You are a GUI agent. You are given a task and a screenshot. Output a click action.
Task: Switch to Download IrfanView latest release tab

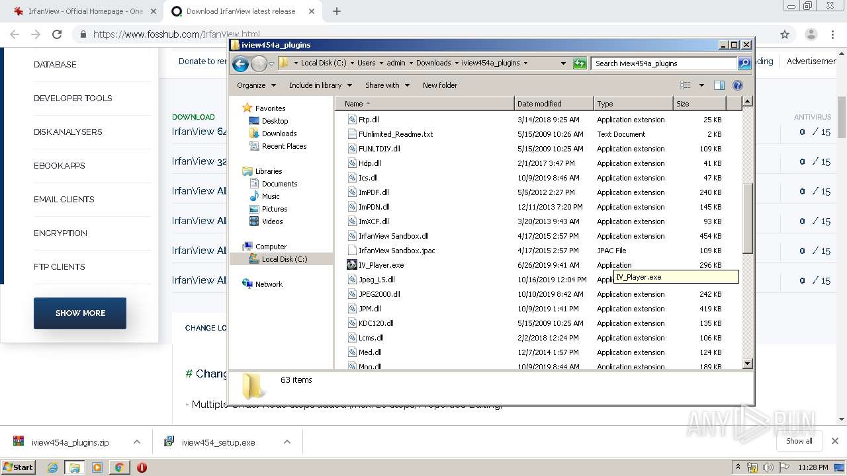pos(242,11)
